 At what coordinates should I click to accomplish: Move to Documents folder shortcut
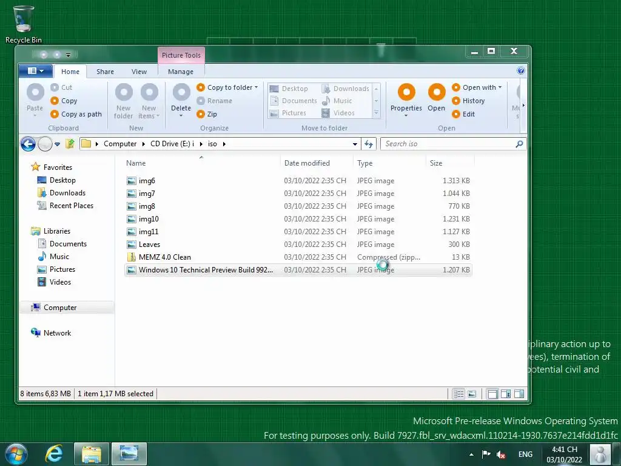point(294,101)
